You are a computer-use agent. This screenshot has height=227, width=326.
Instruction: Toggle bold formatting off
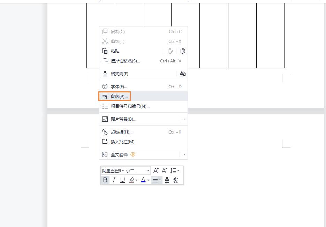click(x=105, y=180)
